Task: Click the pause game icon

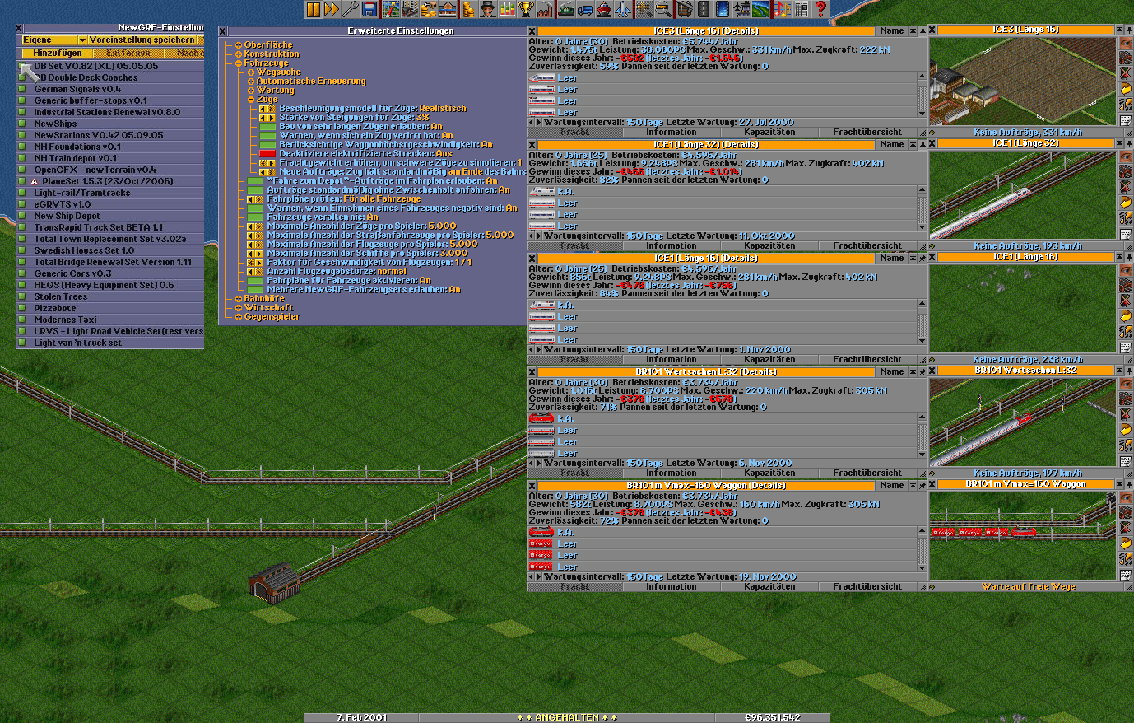Action: click(314, 9)
